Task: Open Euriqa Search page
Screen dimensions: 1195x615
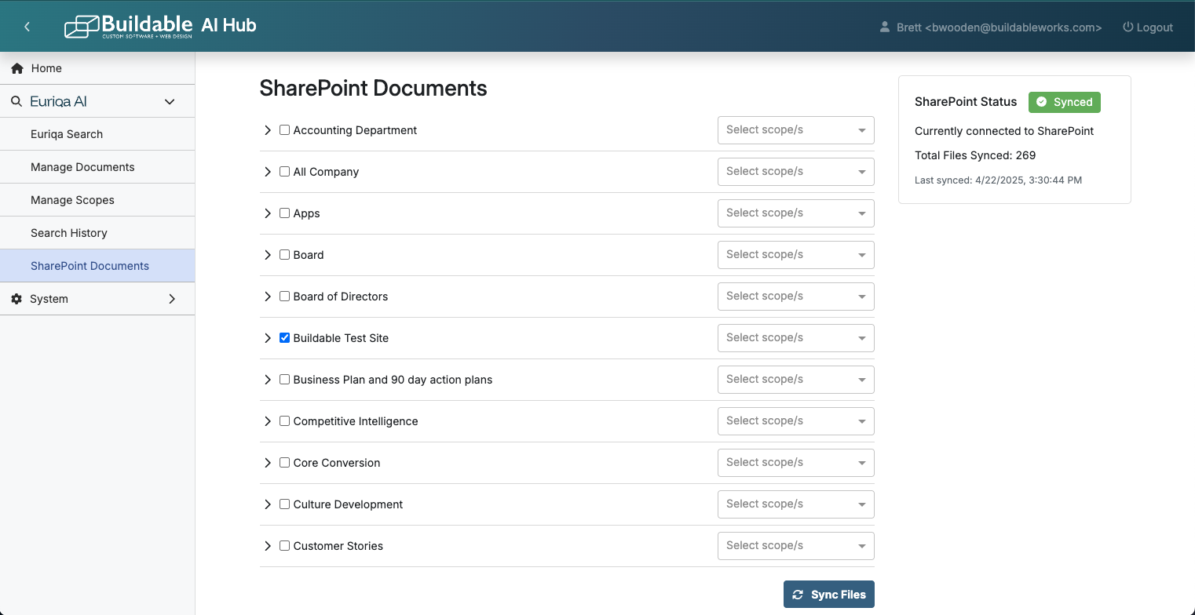Action: (97, 134)
